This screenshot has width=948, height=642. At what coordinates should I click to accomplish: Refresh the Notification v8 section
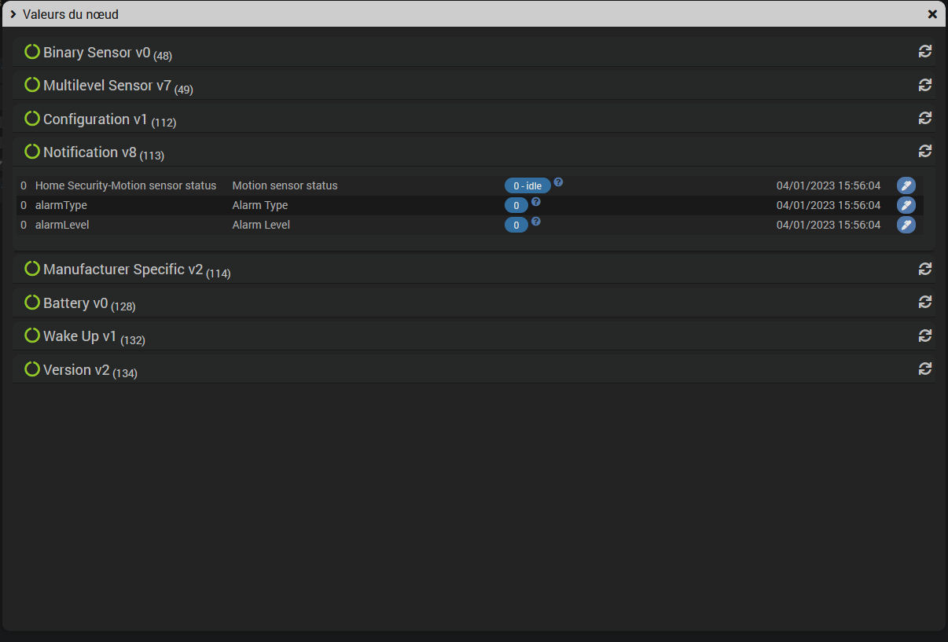click(925, 151)
